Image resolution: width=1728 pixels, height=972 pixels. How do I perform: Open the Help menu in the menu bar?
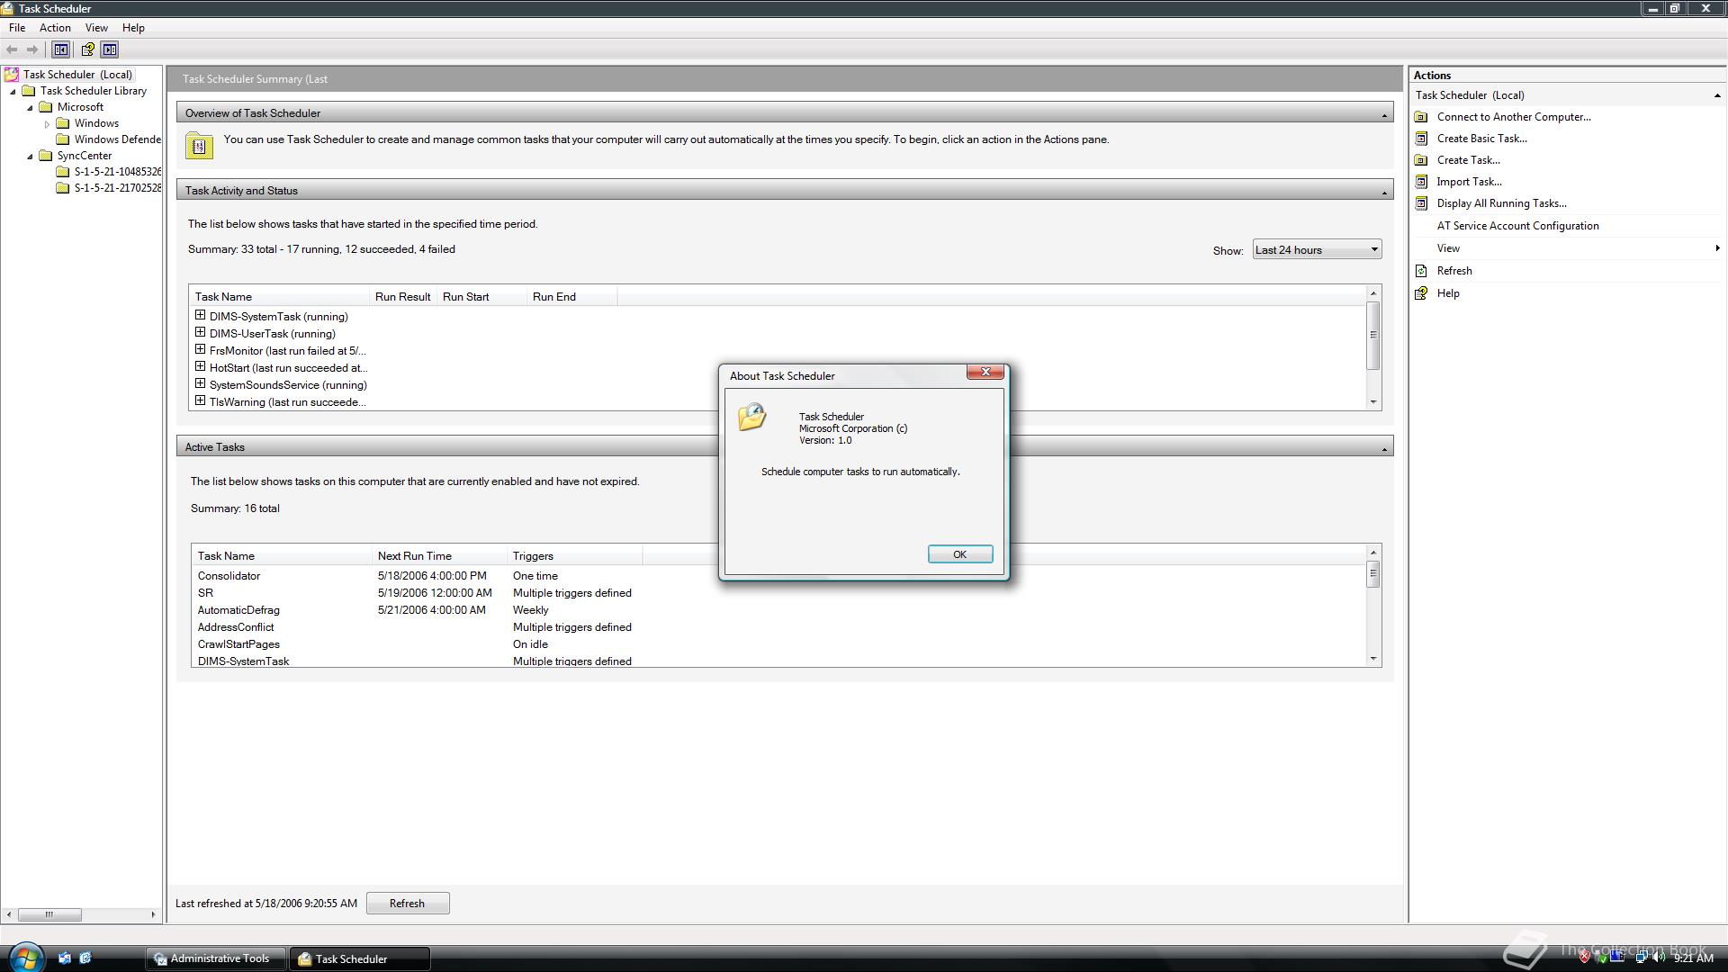(133, 28)
